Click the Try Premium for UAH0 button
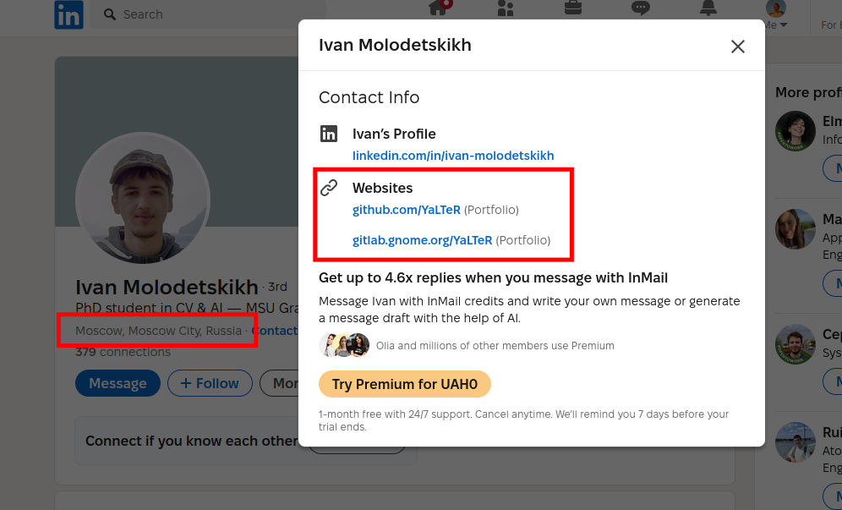This screenshot has width=842, height=510. pyautogui.click(x=405, y=385)
